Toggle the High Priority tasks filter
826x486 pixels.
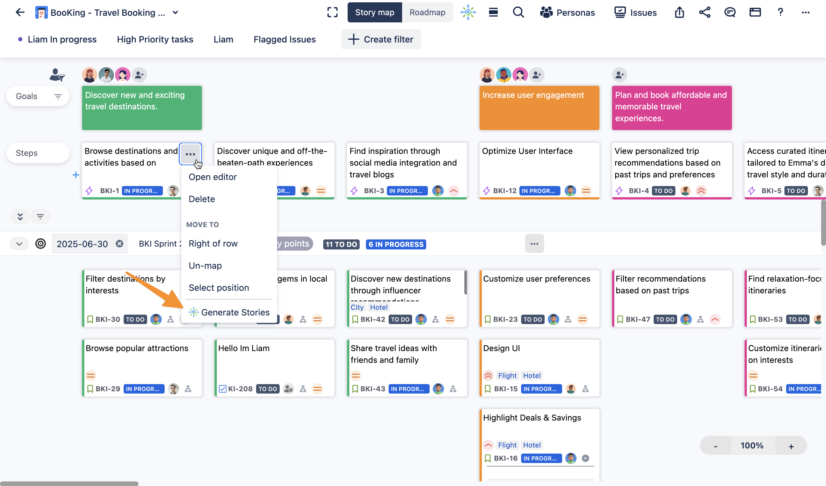pyautogui.click(x=155, y=39)
